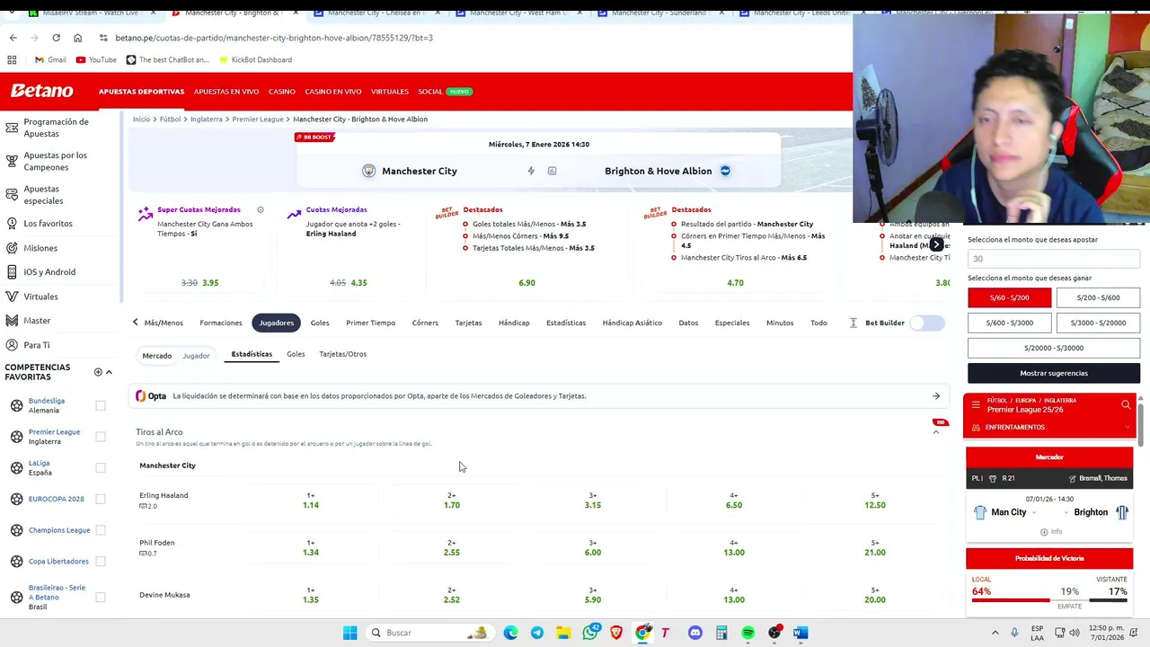Select enhanced odds 3.95 Manchester City

210,282
